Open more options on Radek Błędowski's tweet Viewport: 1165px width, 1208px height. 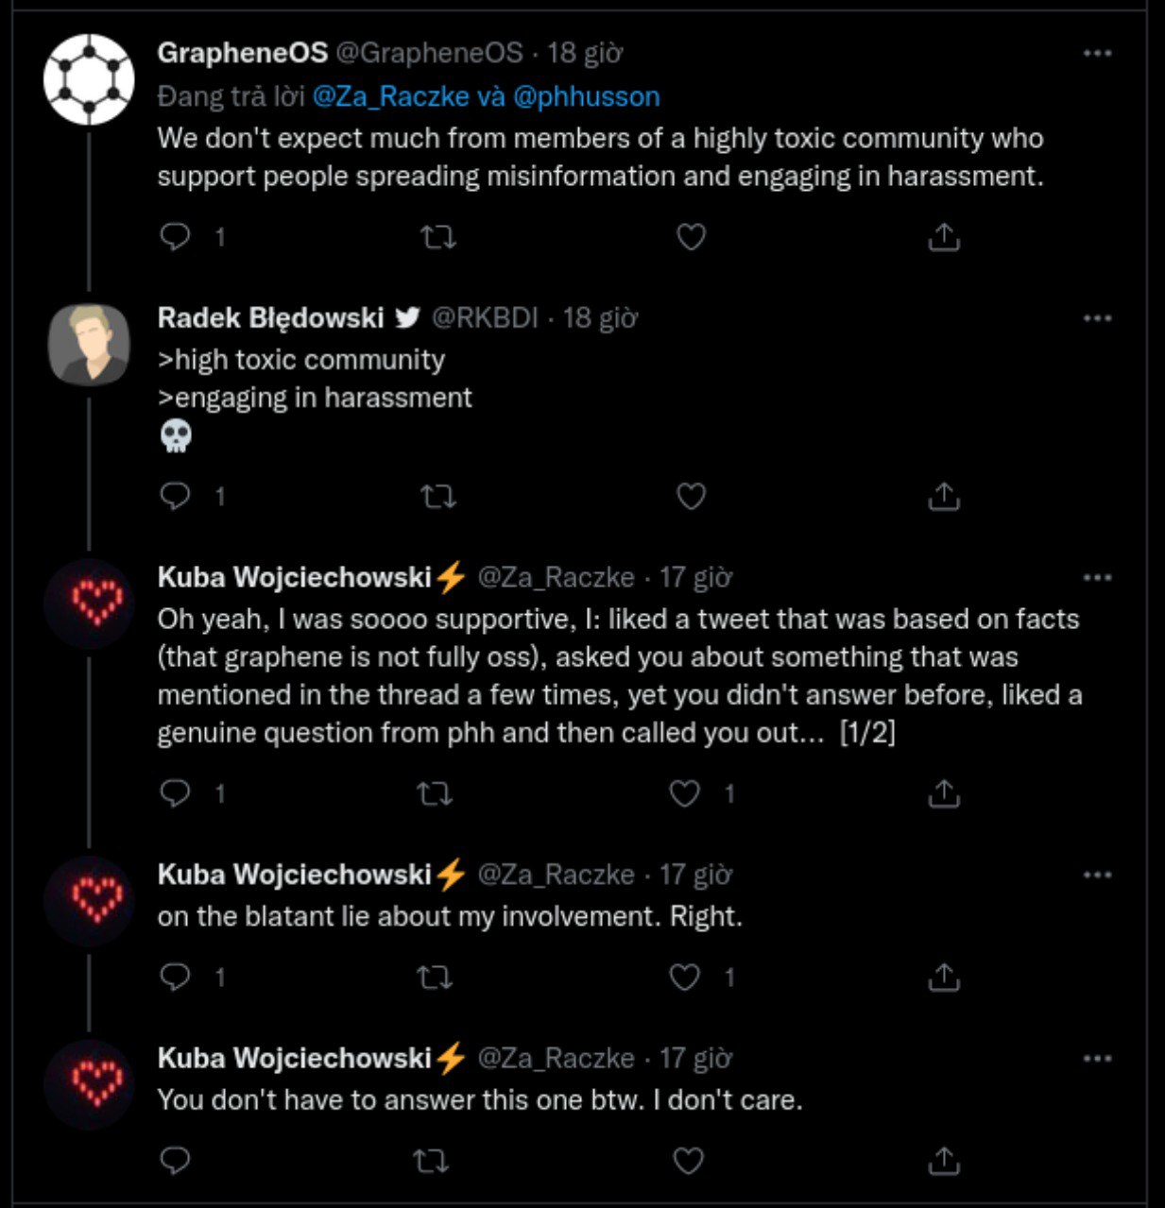click(1097, 318)
